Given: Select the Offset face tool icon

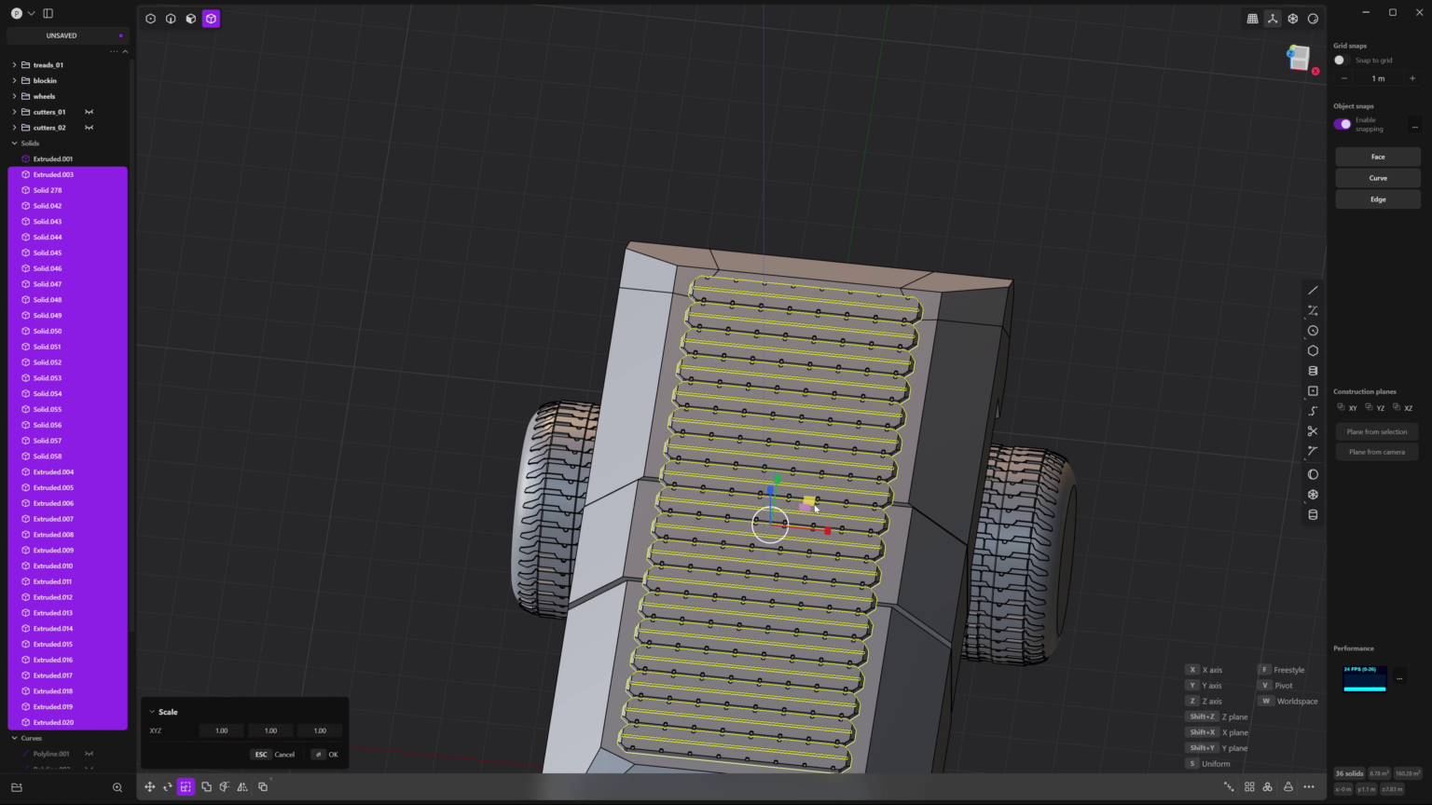Looking at the screenshot, I should point(225,787).
